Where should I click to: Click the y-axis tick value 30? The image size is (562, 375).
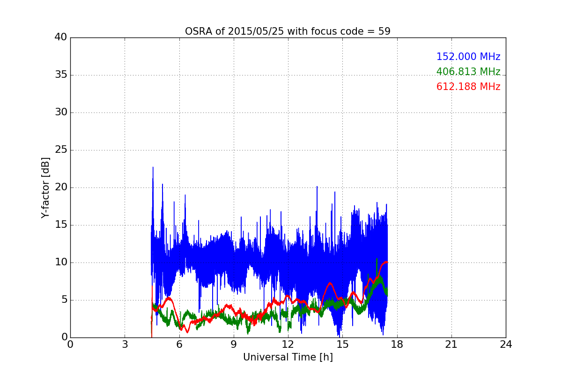click(x=61, y=112)
